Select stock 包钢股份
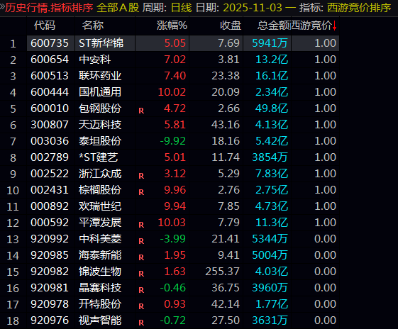398x329 pixels. [x=100, y=108]
